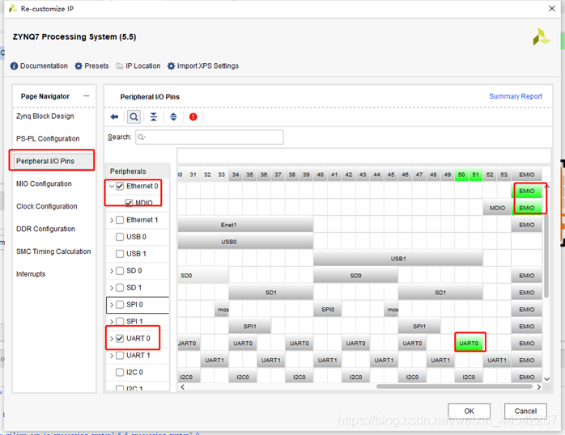Expand the UART 1 tree node
This screenshot has height=435, width=565.
tap(112, 355)
